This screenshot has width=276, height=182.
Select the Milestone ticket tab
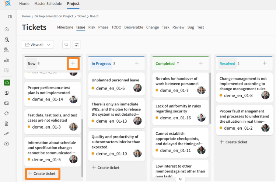tap(65, 27)
